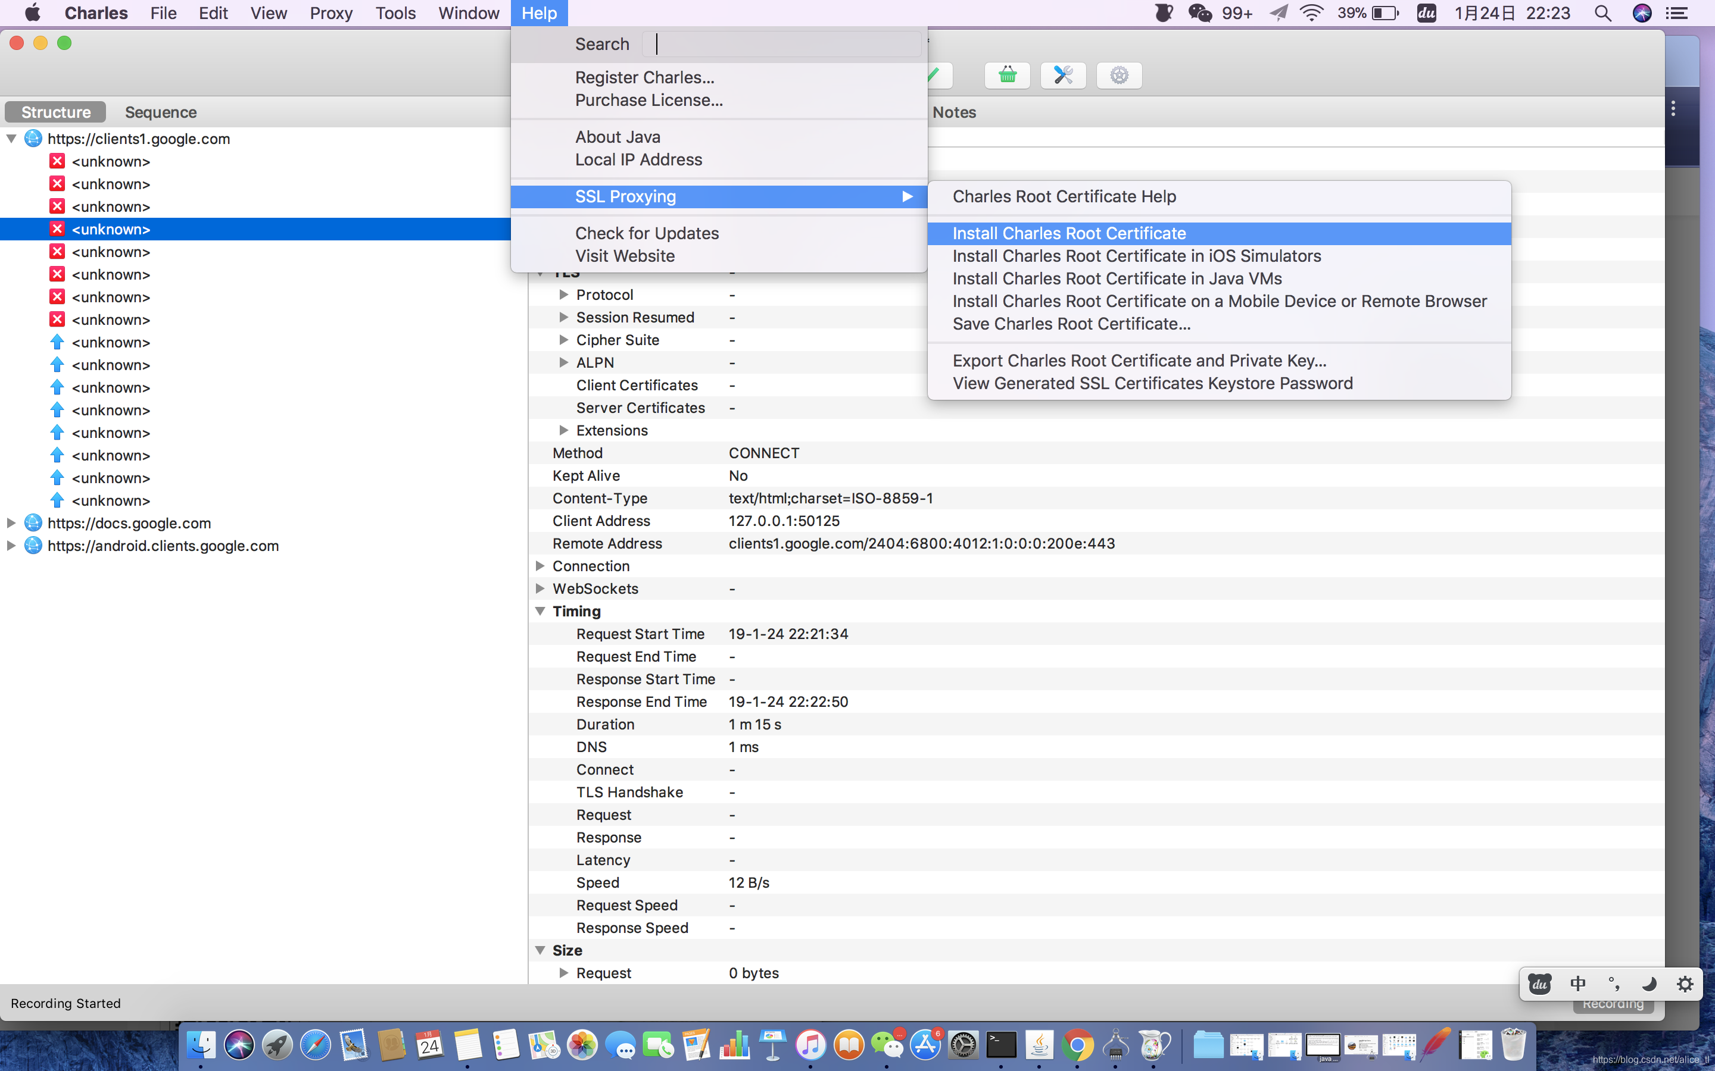Screen dimensions: 1715x1071
Task: Open the Tools wrench toolbar icon
Action: click(1063, 75)
